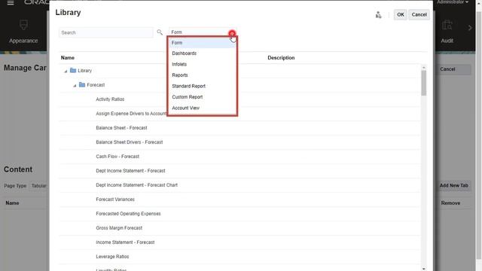
Task: Click the Forecast folder icon
Action: pos(82,84)
